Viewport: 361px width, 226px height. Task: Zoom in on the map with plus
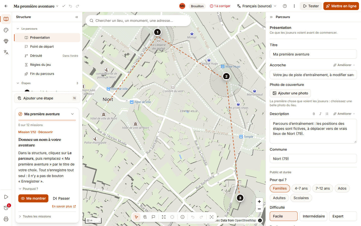point(259,201)
